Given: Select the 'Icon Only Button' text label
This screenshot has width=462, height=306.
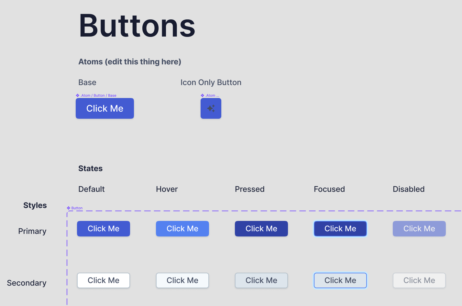Looking at the screenshot, I should pos(211,82).
